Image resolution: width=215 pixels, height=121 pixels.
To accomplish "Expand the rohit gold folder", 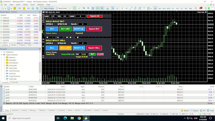I will point(4,65).
